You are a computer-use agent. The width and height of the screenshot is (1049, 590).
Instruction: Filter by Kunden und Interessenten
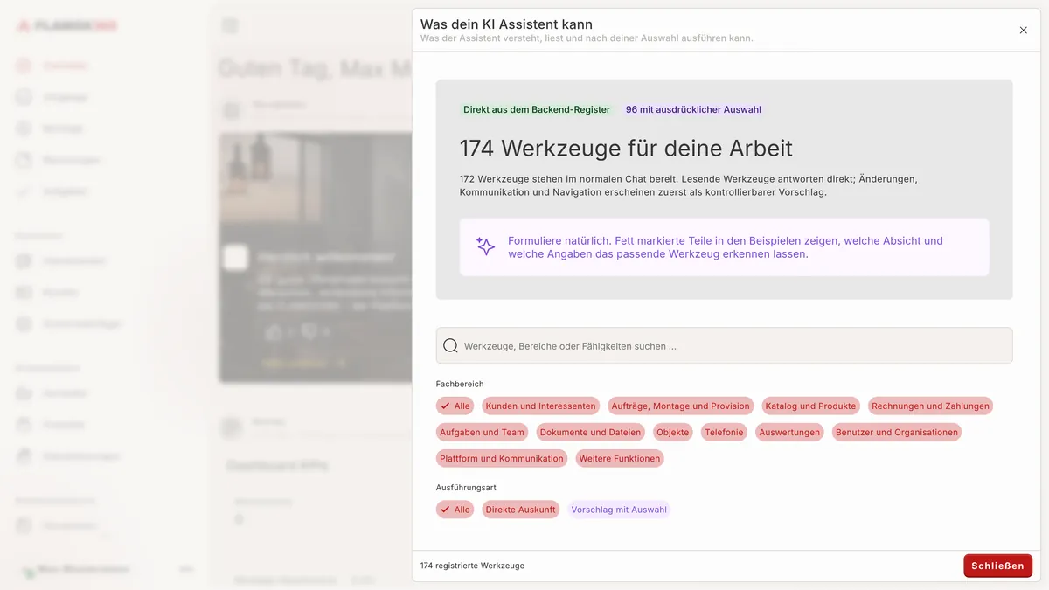(540, 406)
